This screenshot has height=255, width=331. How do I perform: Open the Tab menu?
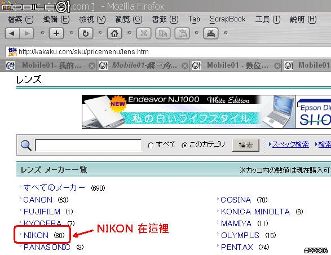click(194, 19)
